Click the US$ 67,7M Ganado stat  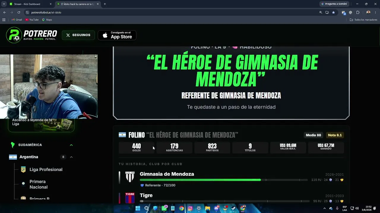[326, 148]
